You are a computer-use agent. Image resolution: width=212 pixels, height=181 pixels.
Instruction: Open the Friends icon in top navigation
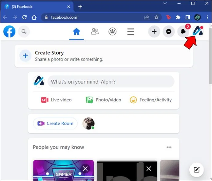click(95, 32)
